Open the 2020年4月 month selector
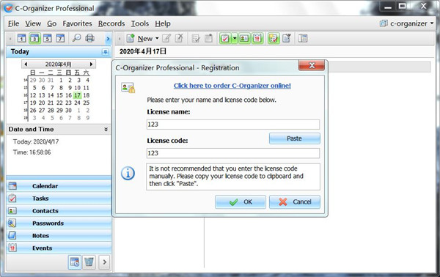This screenshot has width=440, height=277. [x=59, y=64]
